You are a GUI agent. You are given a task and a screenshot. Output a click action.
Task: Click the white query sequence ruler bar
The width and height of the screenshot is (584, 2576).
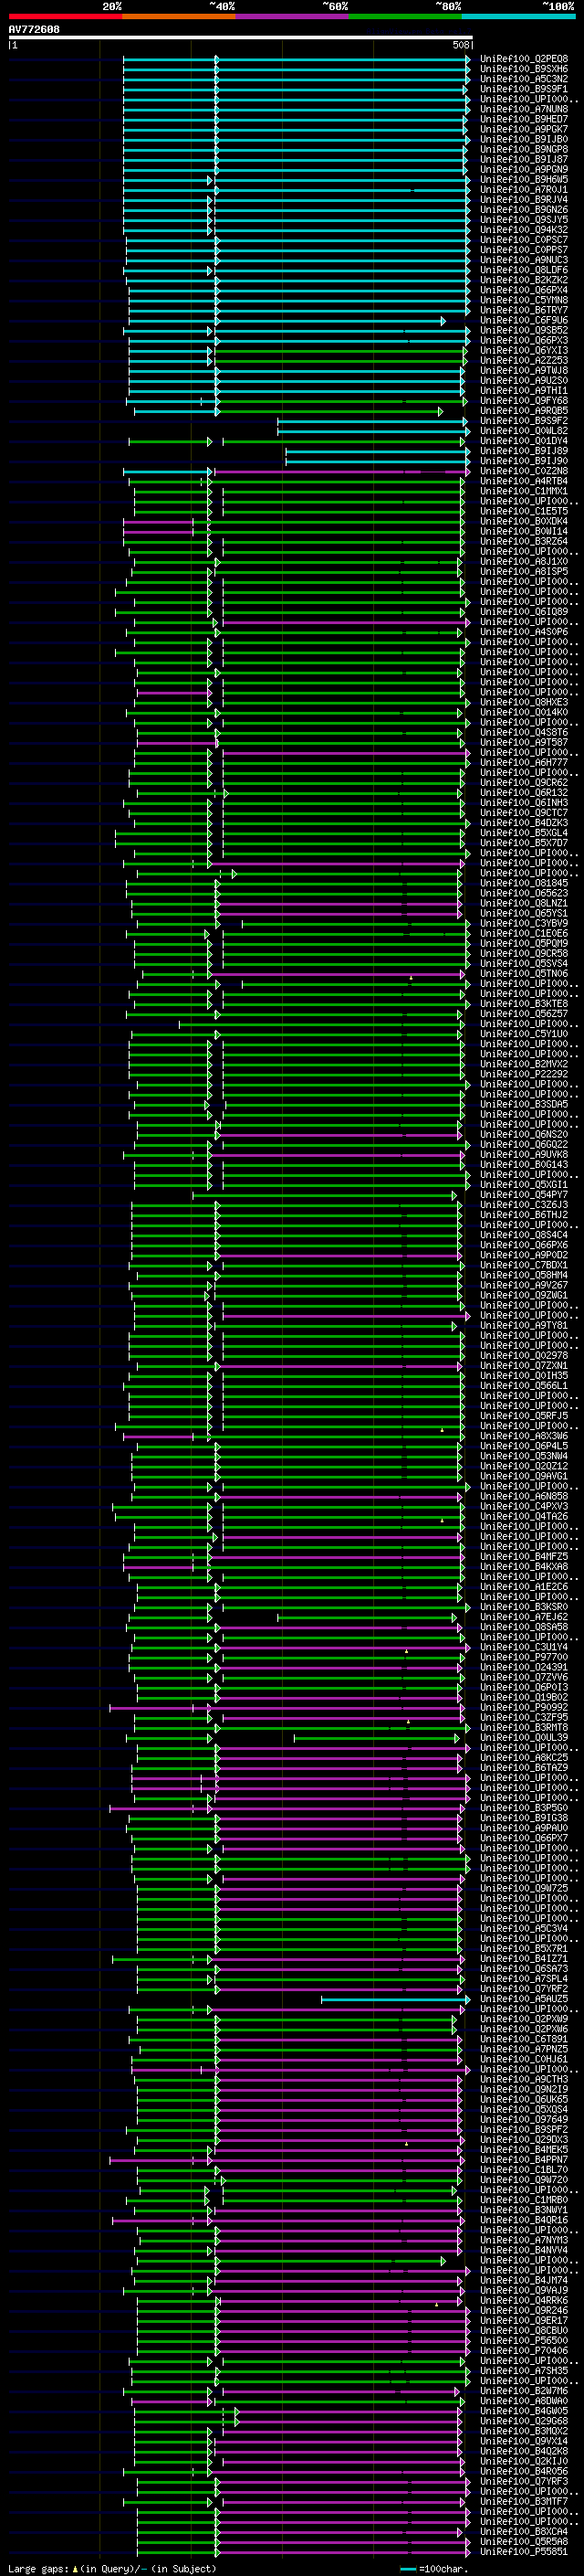[x=241, y=38]
